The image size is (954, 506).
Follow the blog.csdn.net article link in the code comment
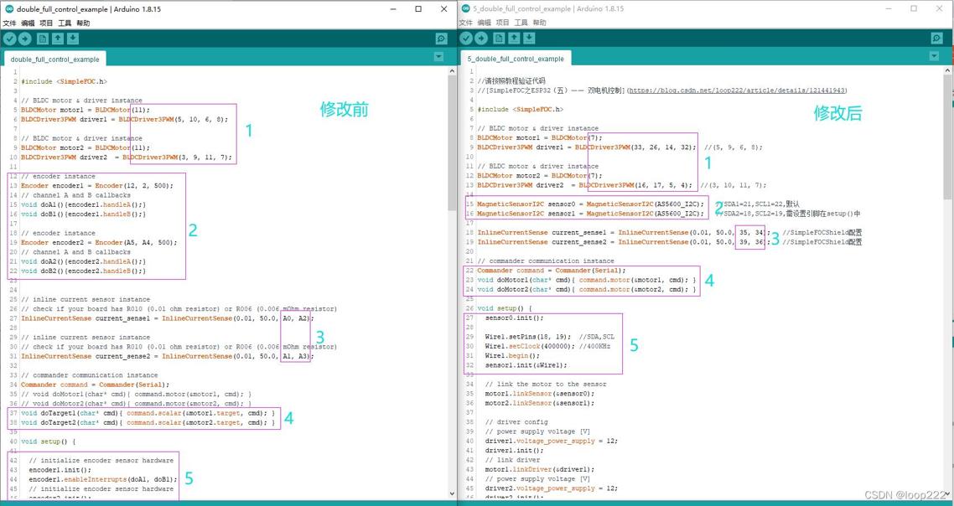(737, 90)
